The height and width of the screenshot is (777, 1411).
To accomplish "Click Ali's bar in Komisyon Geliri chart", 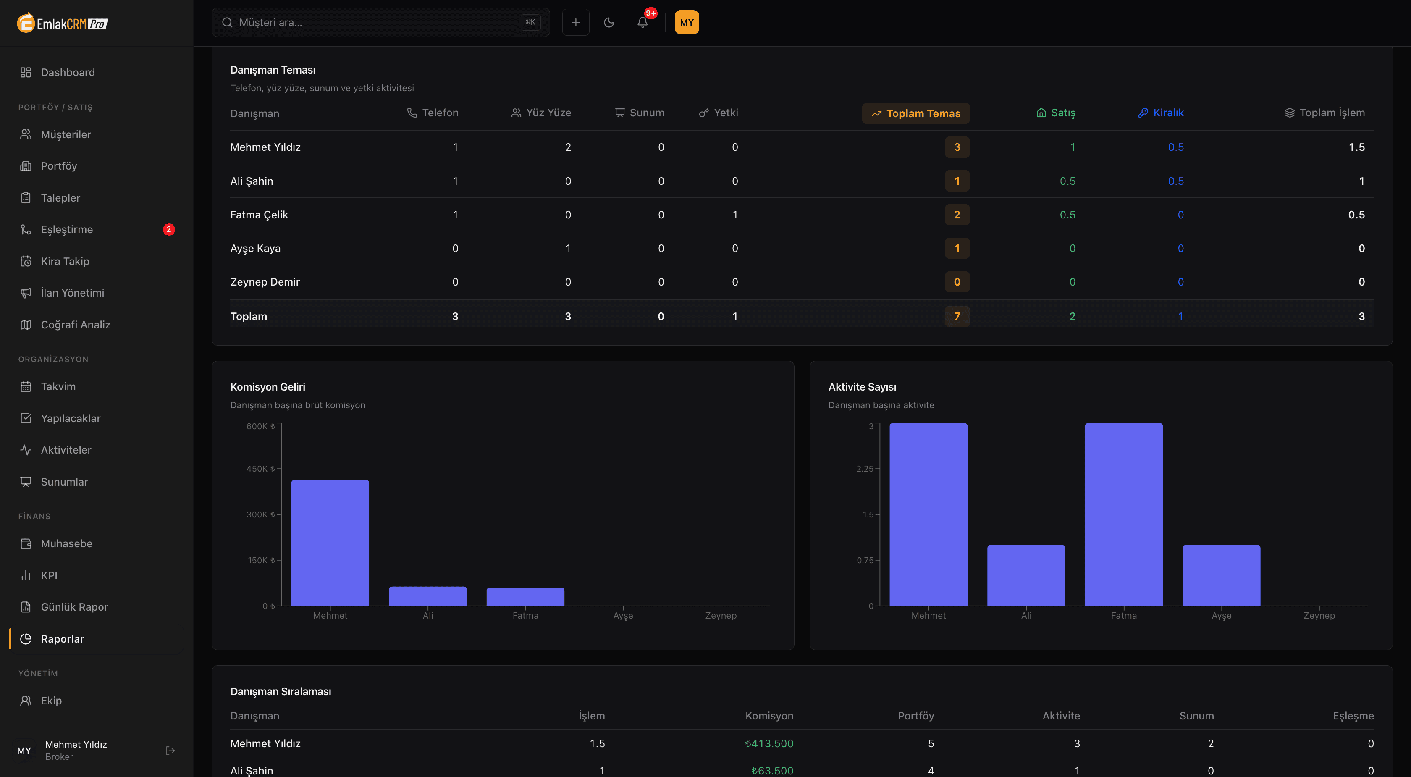I will 428,596.
